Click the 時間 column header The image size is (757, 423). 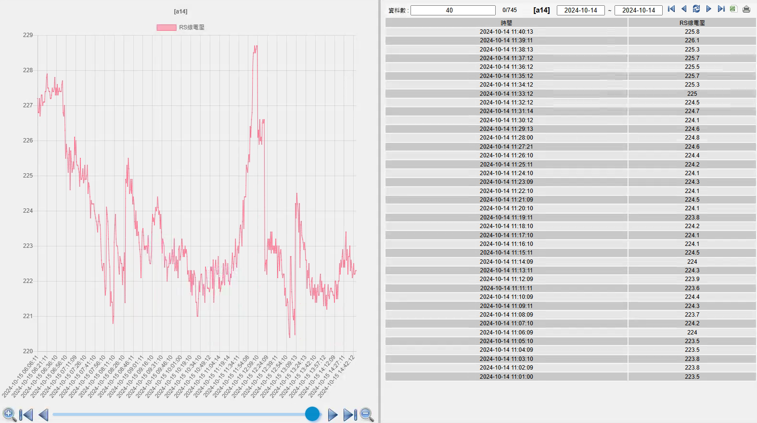click(506, 23)
